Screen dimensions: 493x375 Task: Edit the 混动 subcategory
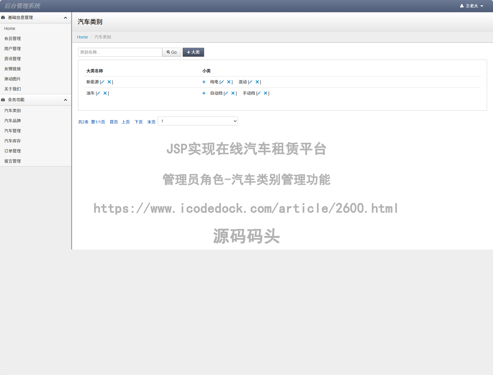pyautogui.click(x=251, y=82)
